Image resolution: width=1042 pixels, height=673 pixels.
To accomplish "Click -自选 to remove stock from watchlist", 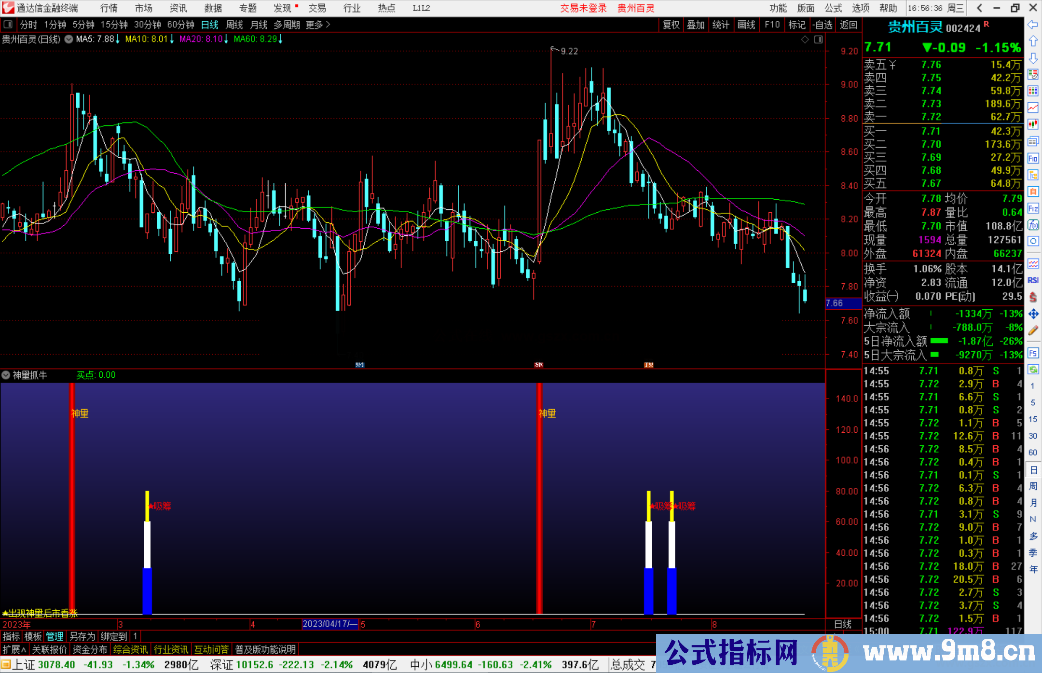I will click(823, 25).
